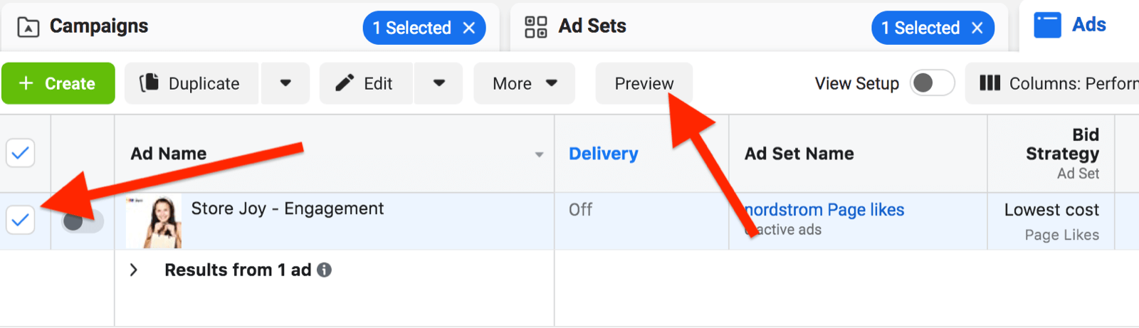Click the Ads tab icon
The width and height of the screenshot is (1139, 328).
coord(1047,26)
